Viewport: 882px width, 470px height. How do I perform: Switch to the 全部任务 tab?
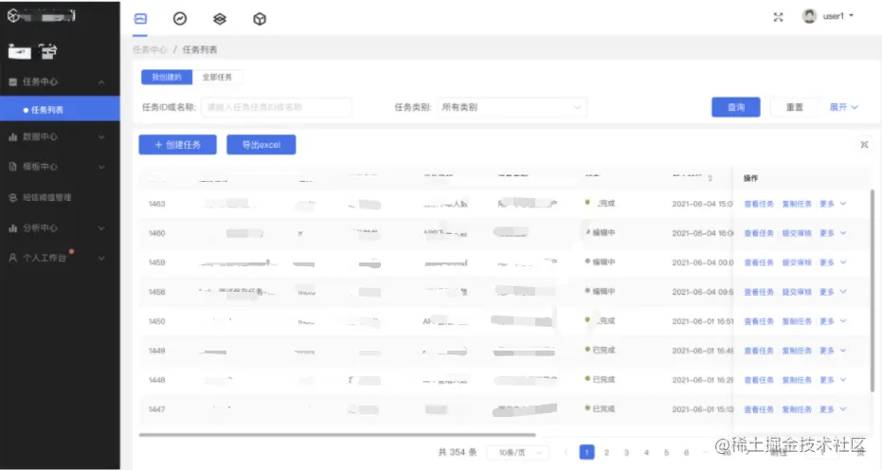(x=217, y=77)
